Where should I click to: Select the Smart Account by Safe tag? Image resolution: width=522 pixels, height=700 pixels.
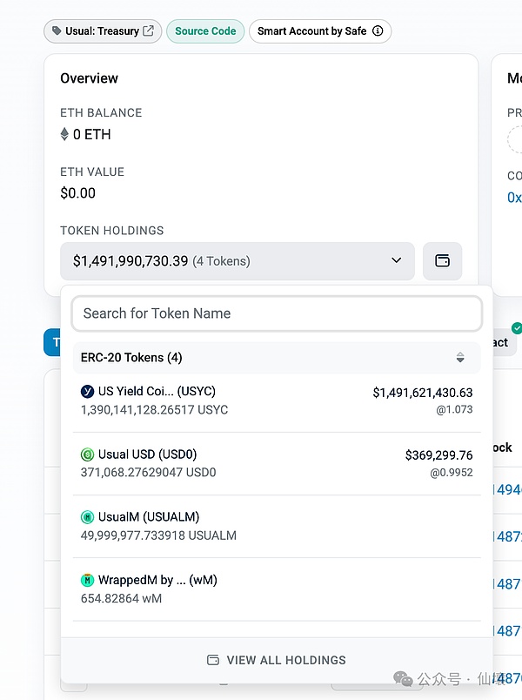point(311,31)
